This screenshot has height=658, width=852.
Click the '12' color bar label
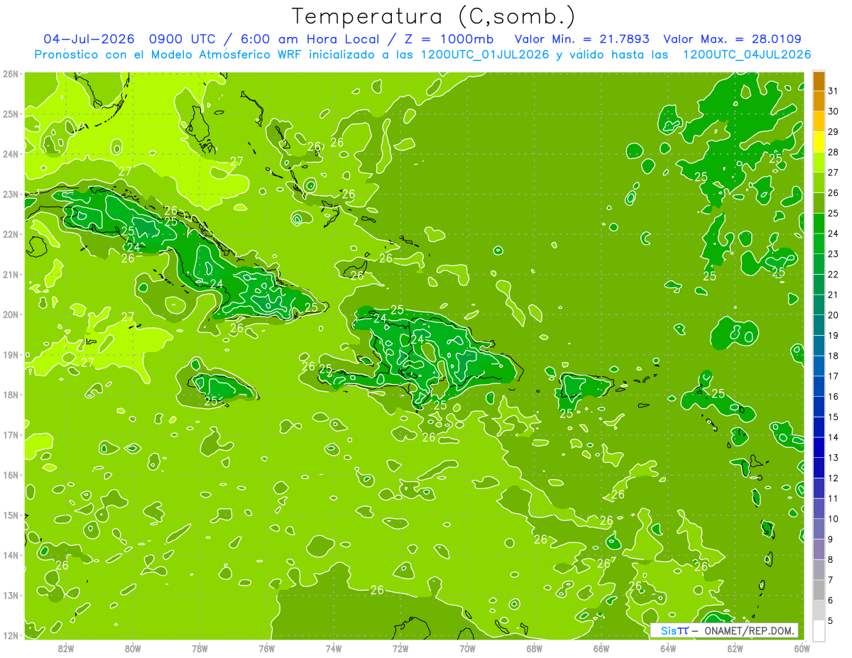[833, 478]
